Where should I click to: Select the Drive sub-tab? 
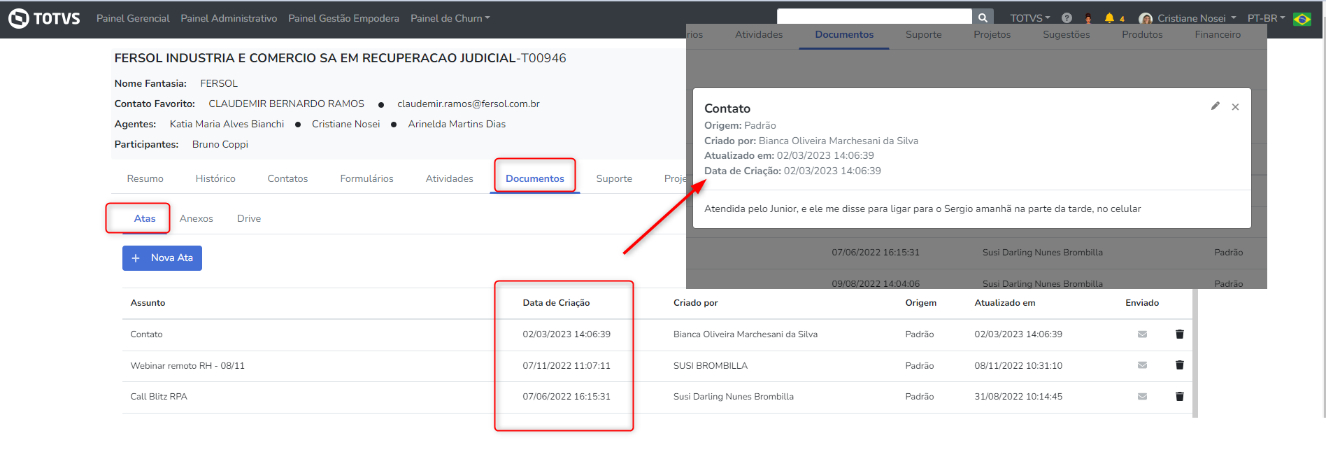click(x=249, y=218)
